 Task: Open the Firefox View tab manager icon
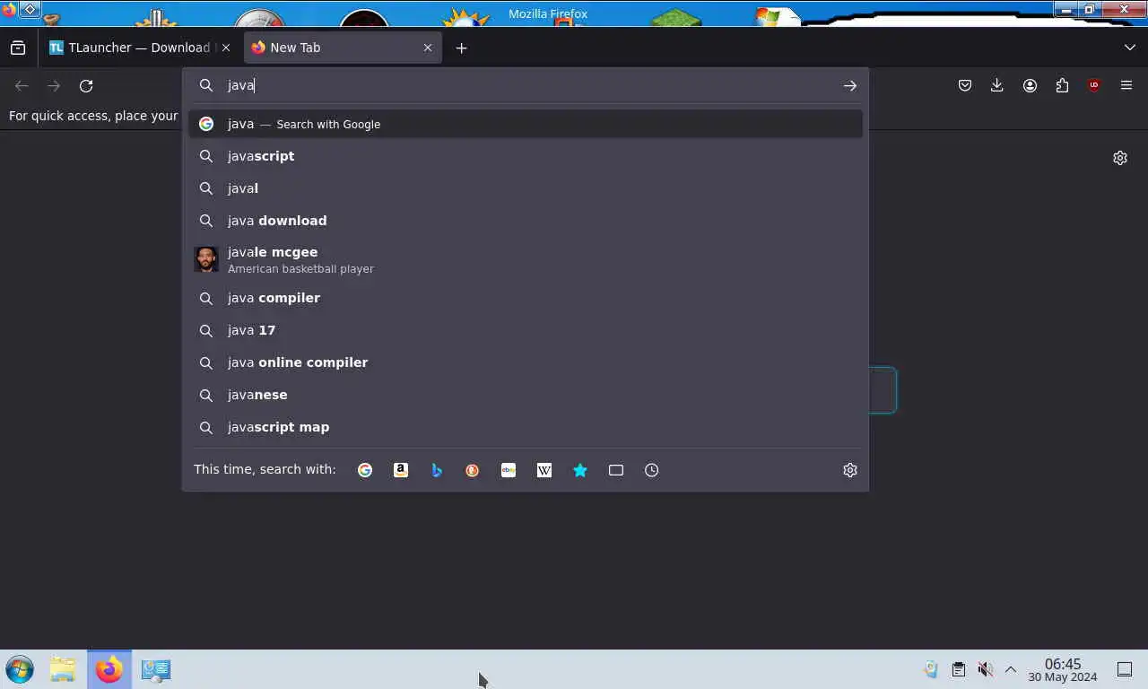click(18, 48)
